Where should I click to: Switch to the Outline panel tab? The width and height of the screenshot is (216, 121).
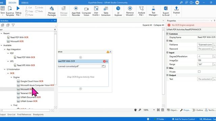tap(198, 110)
